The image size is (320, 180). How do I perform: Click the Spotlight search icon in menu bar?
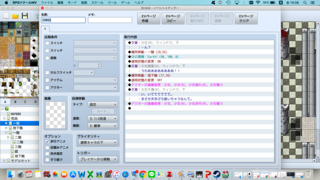305,2
